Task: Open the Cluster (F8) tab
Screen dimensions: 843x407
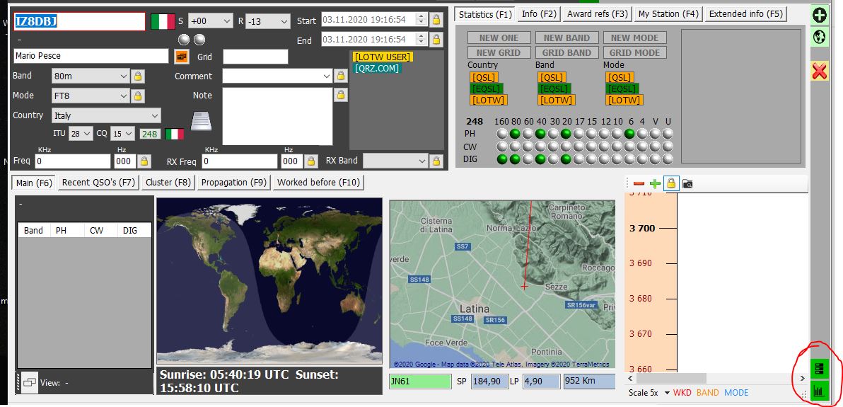Action: (168, 183)
